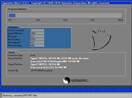Click the Progress Indicator group label
The height and width of the screenshot is (98, 132).
[x=17, y=9]
